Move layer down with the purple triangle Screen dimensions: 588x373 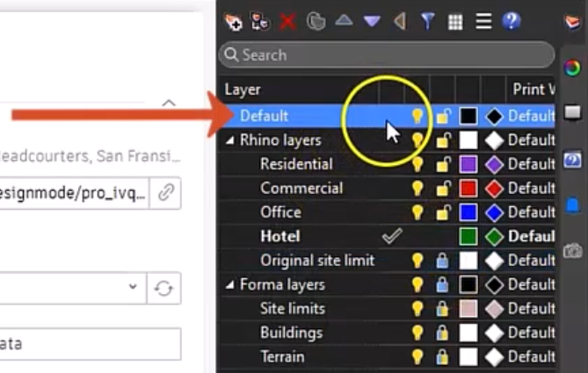click(x=372, y=21)
